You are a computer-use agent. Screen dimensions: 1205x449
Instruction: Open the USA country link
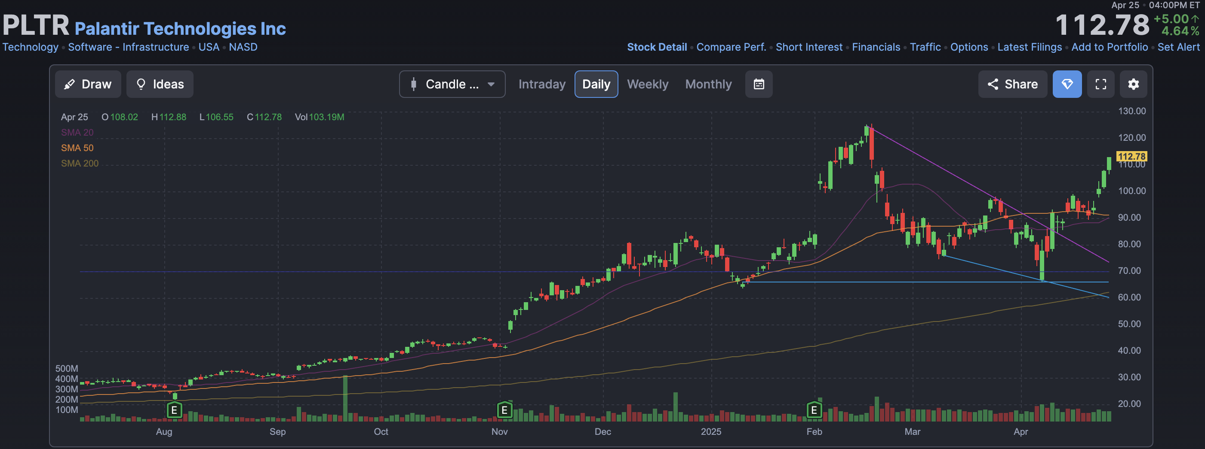click(209, 47)
